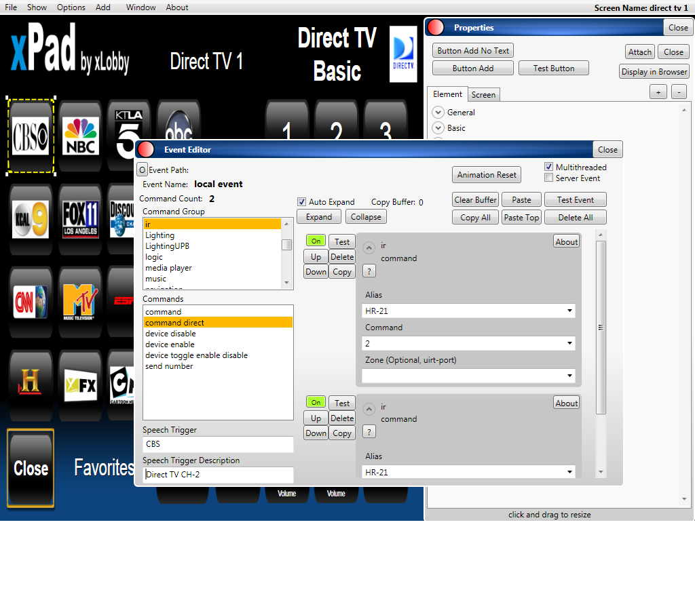Expand the General section in Properties
Viewport: 695px width, 592px height.
pos(438,113)
